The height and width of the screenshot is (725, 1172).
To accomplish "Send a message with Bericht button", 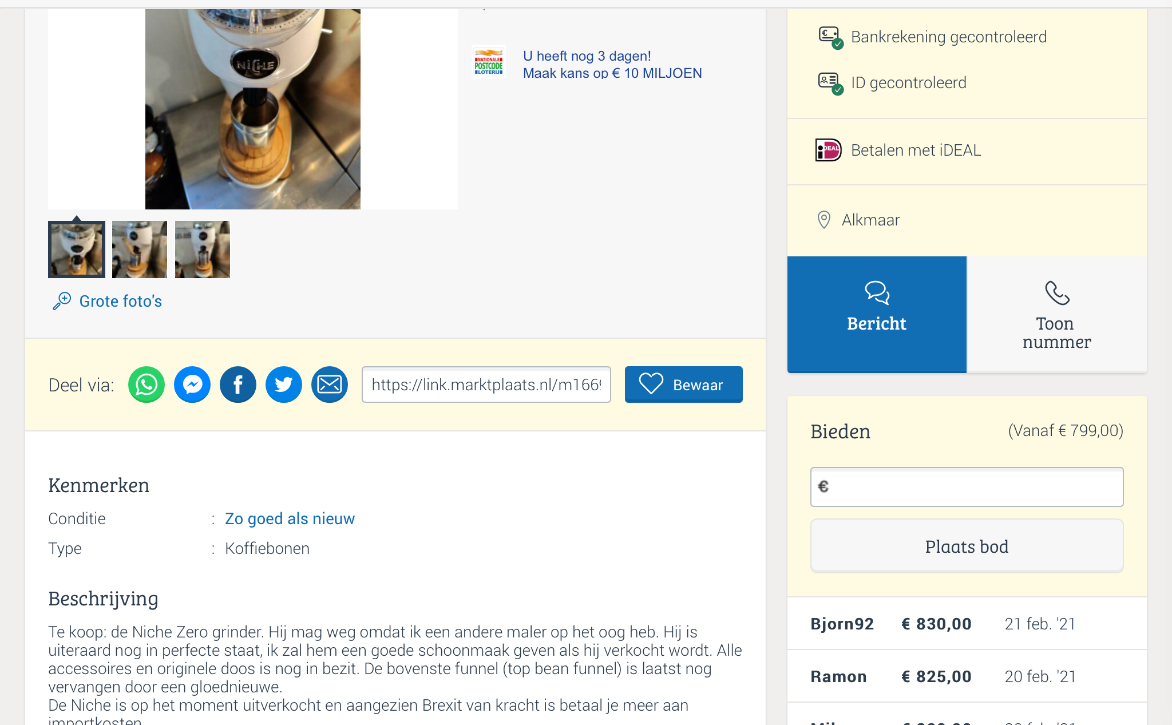I will 877,314.
